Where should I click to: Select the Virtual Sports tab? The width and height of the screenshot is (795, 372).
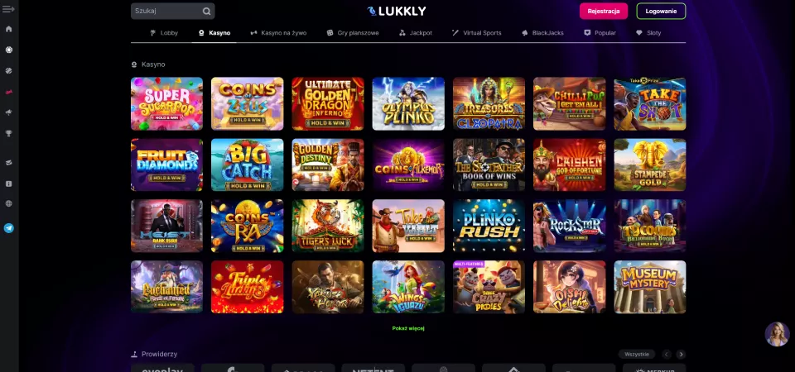(x=477, y=33)
